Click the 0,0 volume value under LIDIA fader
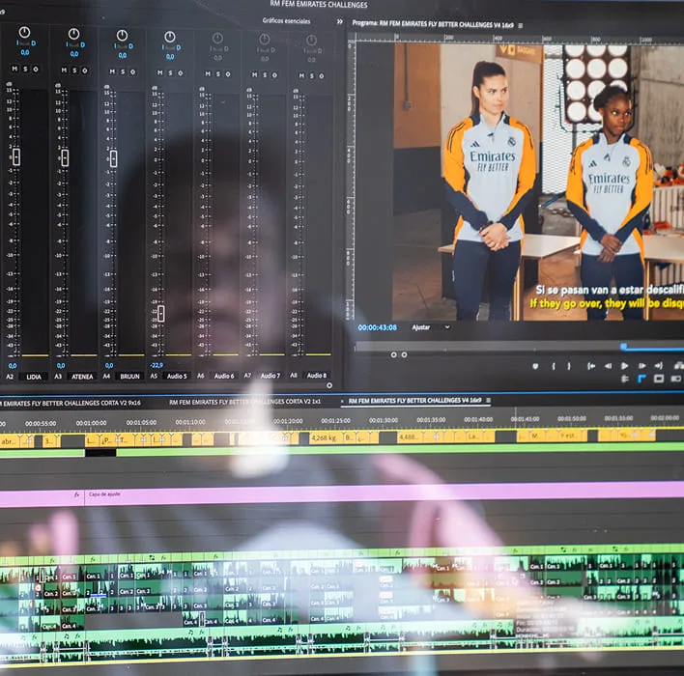The width and height of the screenshot is (684, 676). tap(13, 366)
